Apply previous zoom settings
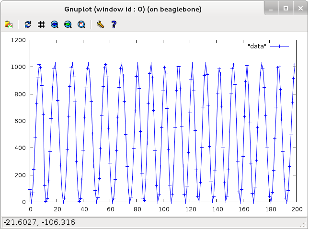The image size is (309, 230). coord(55,24)
